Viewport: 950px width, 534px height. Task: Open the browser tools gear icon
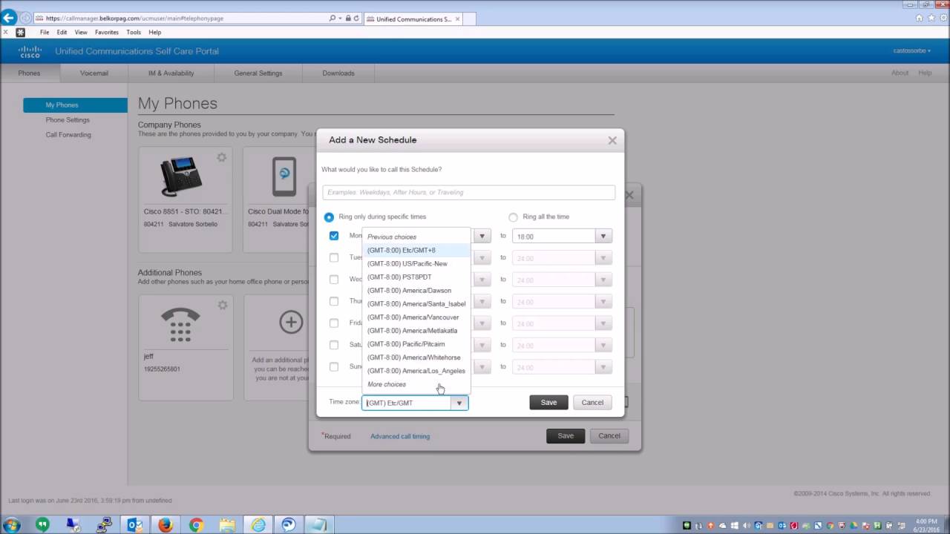(942, 18)
